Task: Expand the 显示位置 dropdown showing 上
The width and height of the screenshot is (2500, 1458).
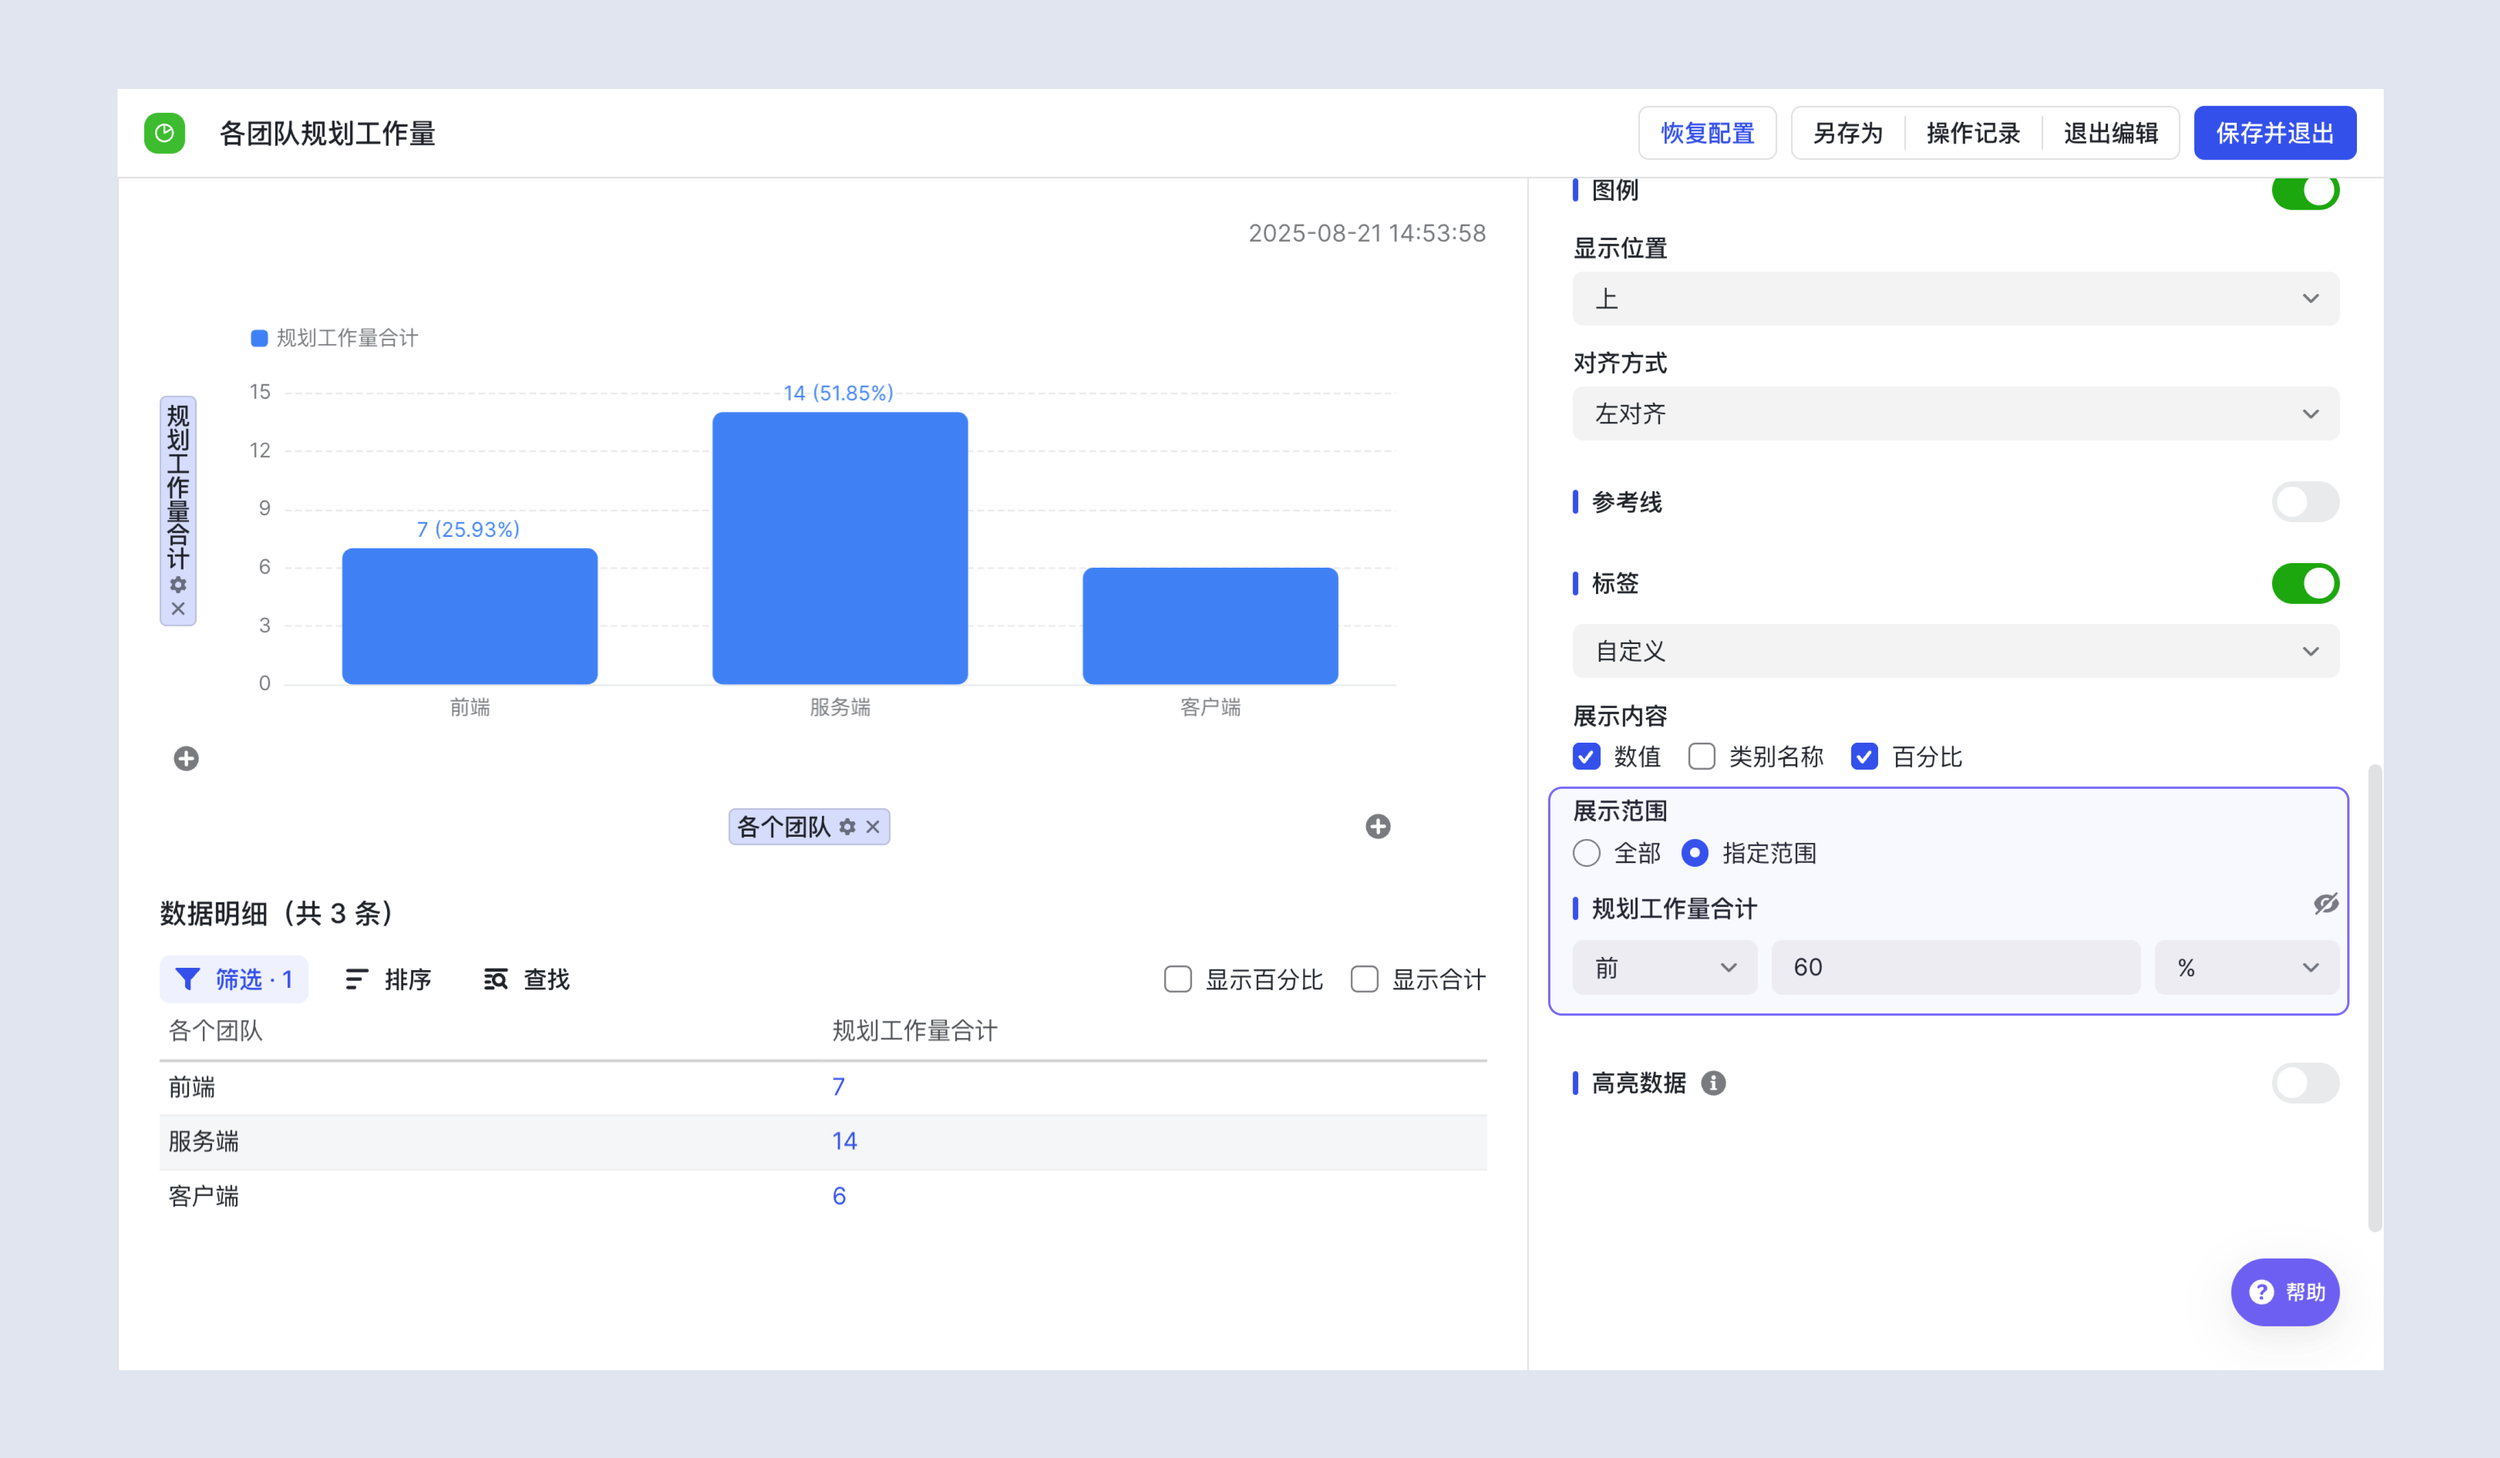Action: (x=1955, y=299)
